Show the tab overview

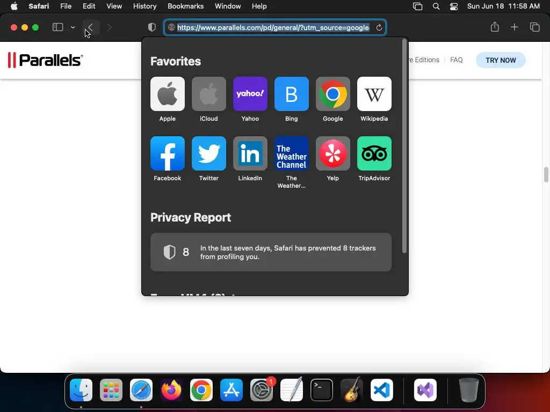534,27
